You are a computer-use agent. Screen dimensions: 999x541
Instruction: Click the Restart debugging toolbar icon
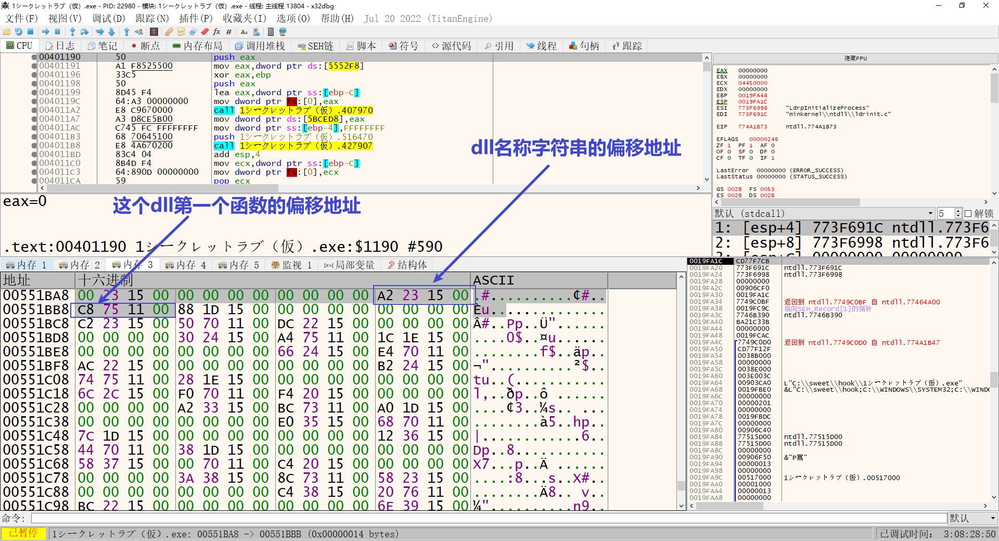[19, 32]
